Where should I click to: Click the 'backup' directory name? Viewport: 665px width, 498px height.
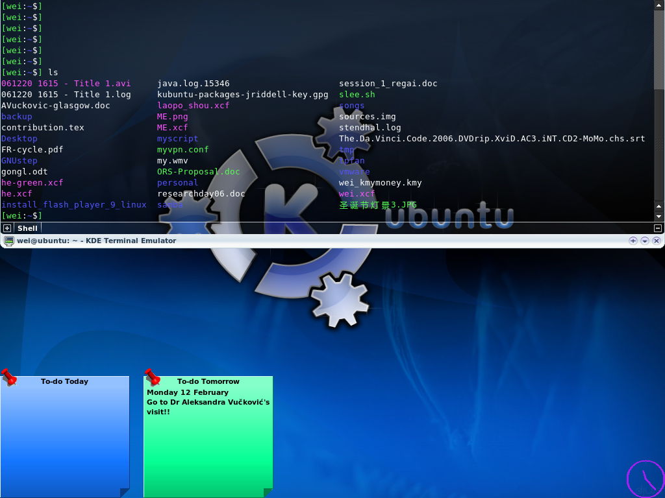(x=16, y=117)
